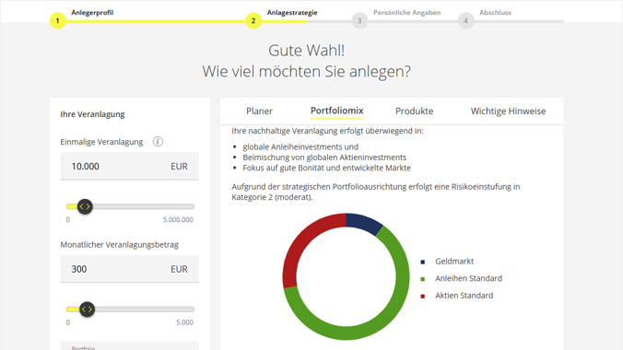Click the globale Anleiheinvestments bullet text
This screenshot has width=623, height=350.
(x=300, y=147)
